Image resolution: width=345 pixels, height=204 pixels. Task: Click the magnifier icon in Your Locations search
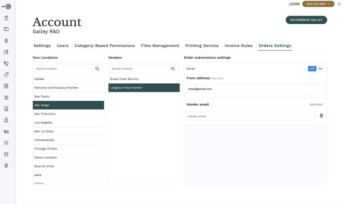(x=97, y=69)
